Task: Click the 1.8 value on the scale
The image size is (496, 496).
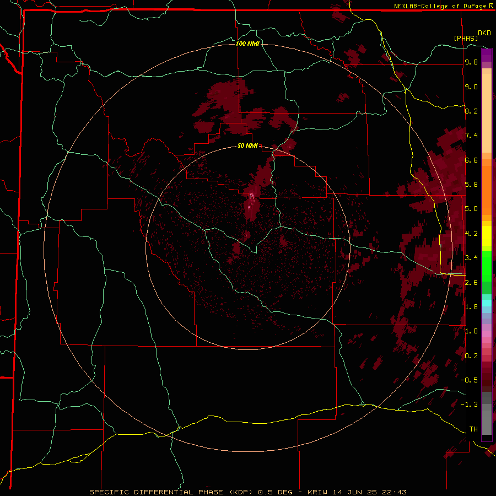Action: click(471, 307)
